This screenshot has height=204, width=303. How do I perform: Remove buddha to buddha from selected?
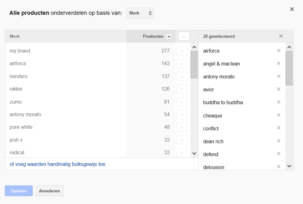pyautogui.click(x=278, y=102)
